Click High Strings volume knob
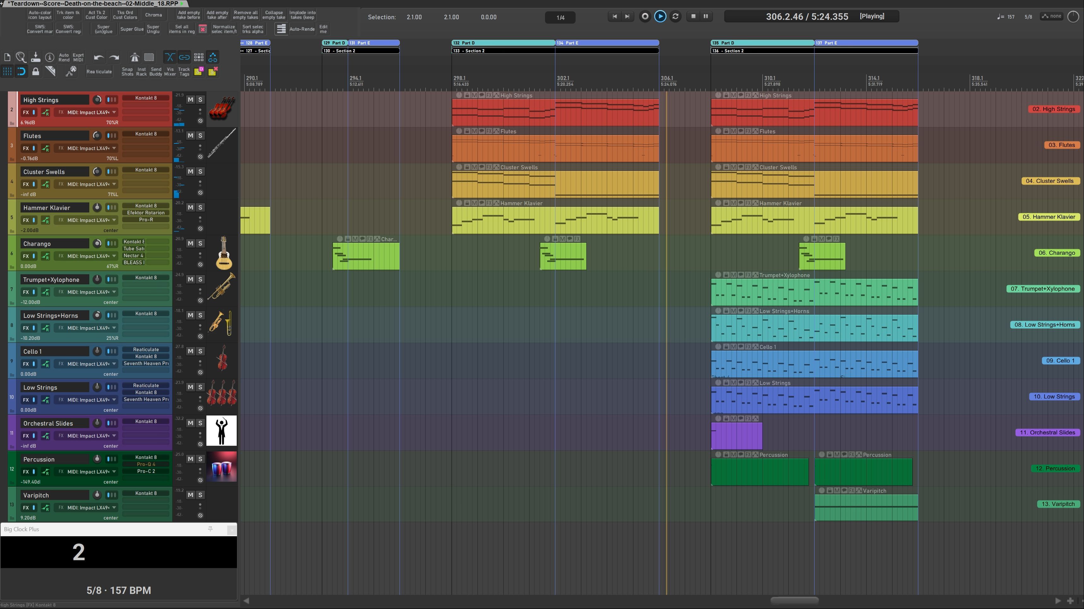The image size is (1084, 609). (x=97, y=100)
